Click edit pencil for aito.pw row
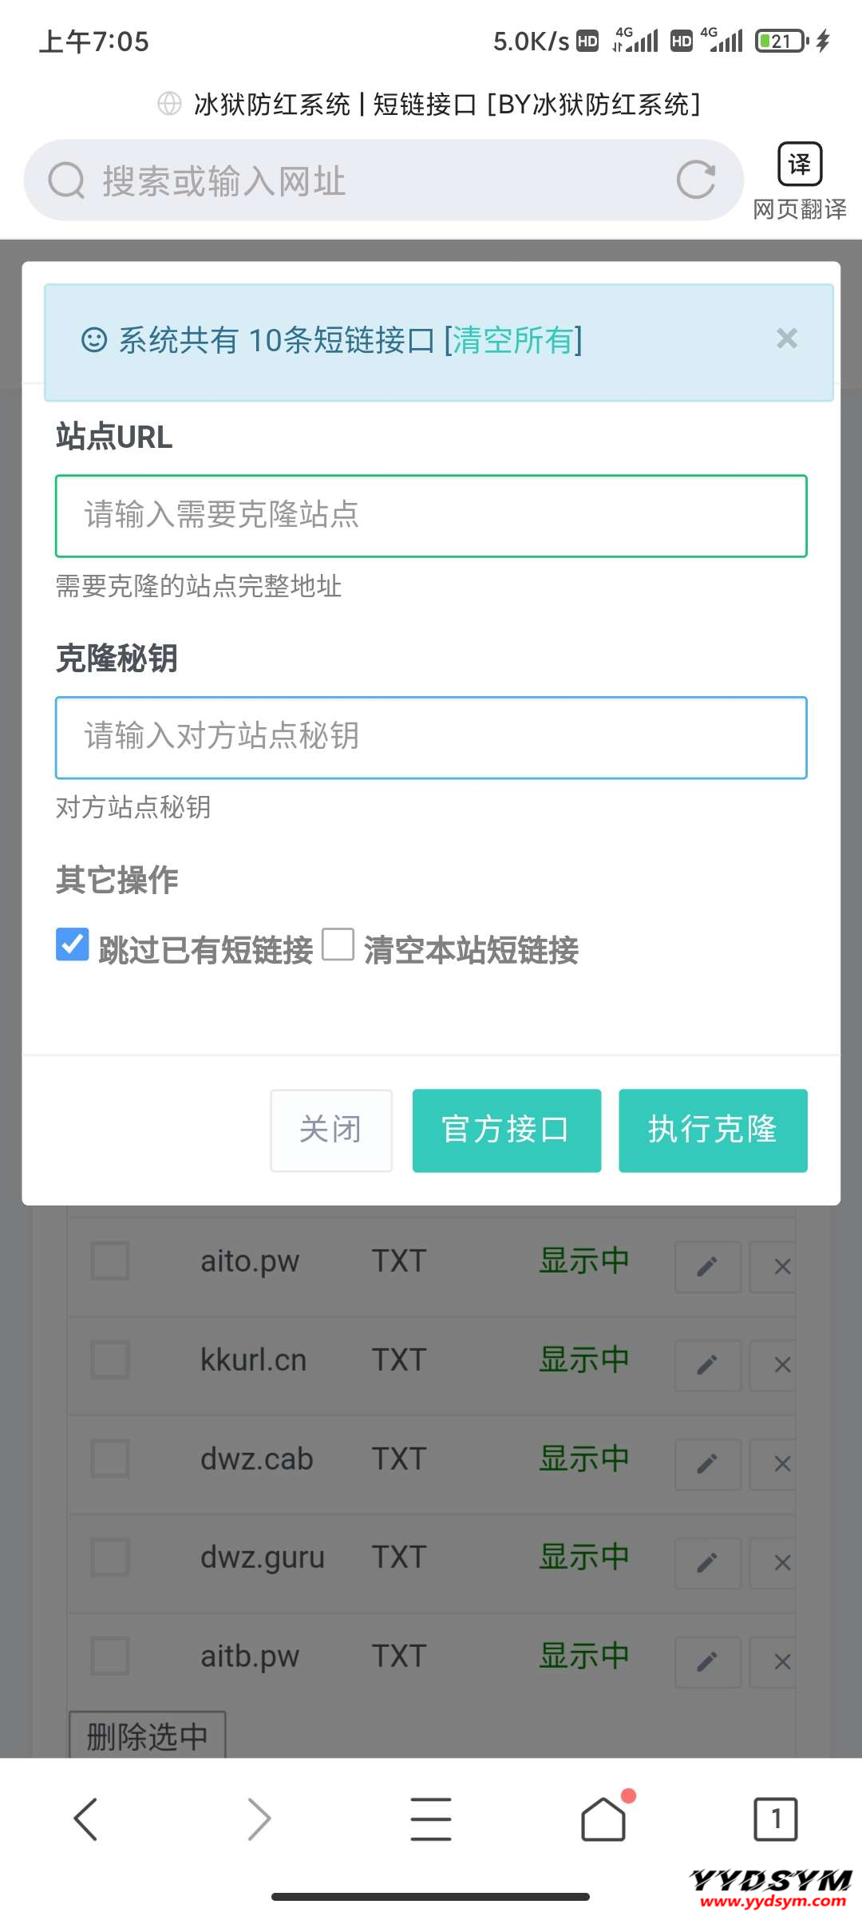 click(708, 1266)
